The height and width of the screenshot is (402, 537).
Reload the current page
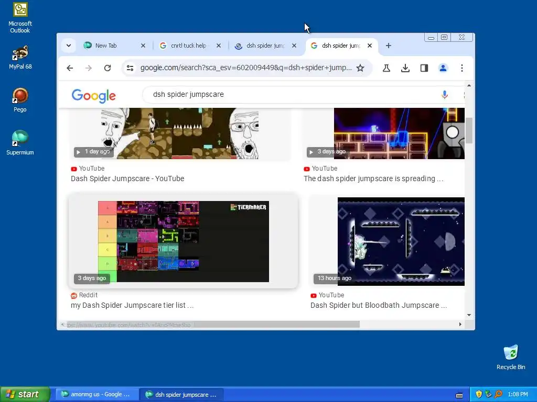point(108,68)
